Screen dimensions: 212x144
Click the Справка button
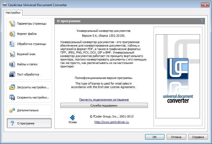coord(198,137)
